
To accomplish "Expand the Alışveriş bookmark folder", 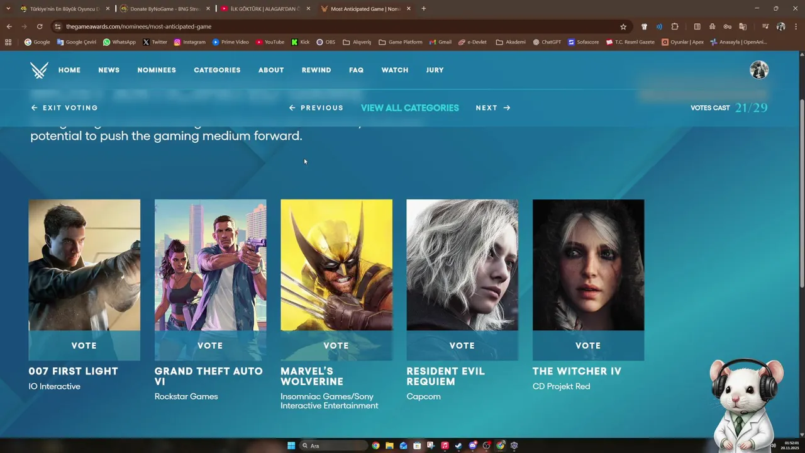I will tap(357, 42).
